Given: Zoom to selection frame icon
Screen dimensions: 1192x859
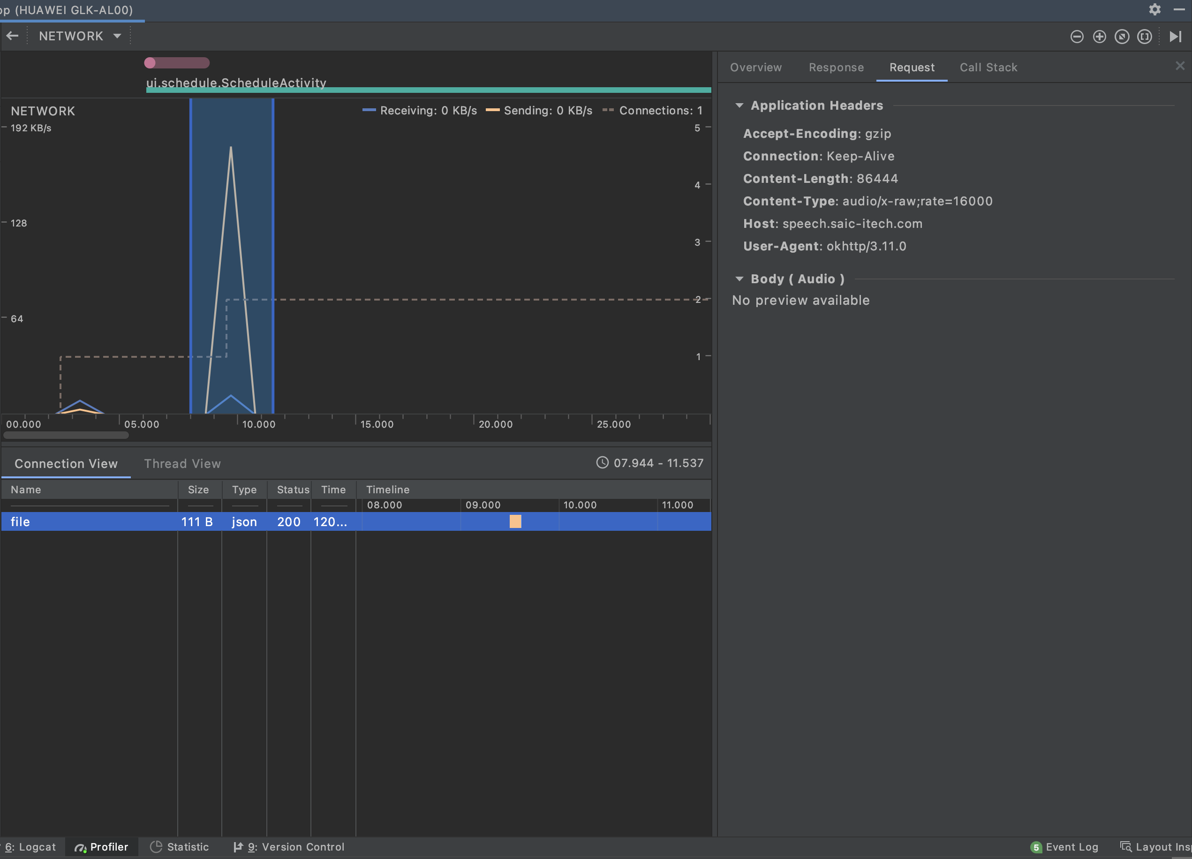Looking at the screenshot, I should click(x=1144, y=36).
